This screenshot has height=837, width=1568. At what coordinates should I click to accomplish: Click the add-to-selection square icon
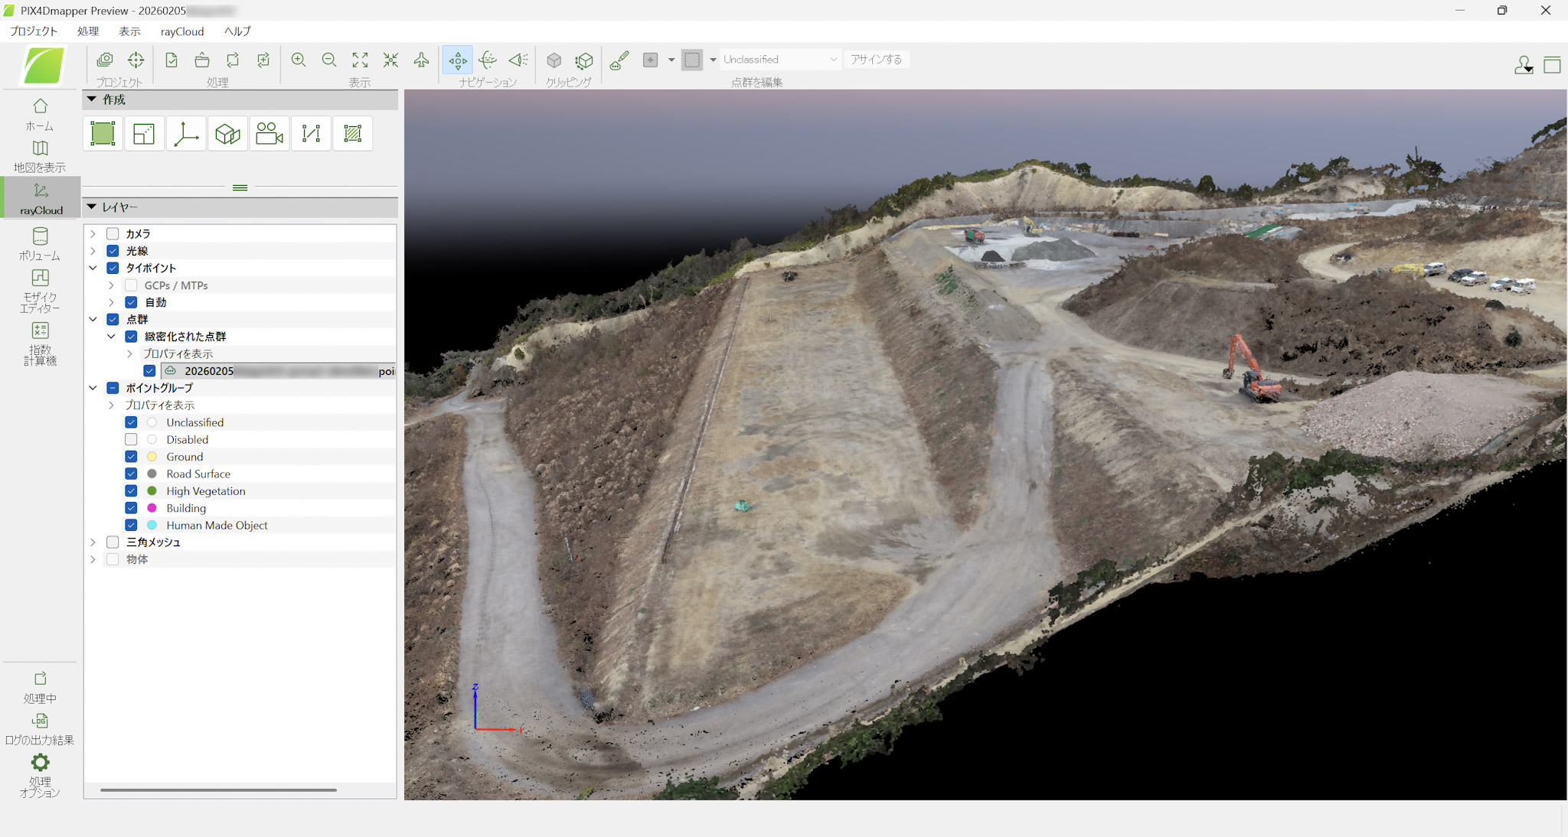(651, 60)
